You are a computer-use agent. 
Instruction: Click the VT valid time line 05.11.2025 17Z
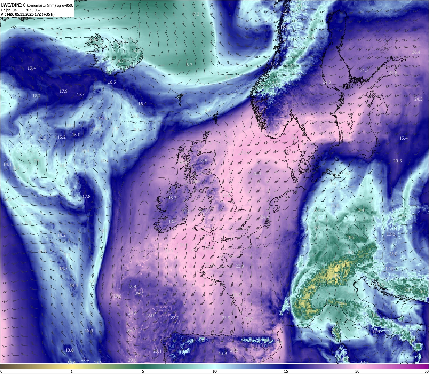tap(28, 14)
